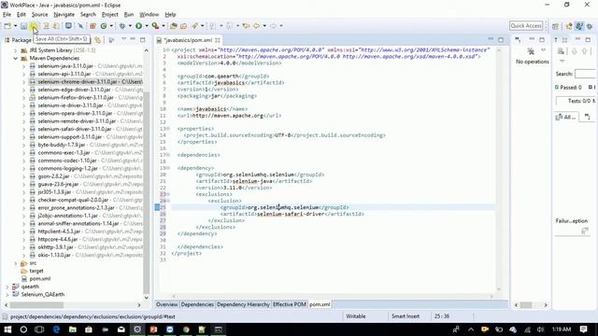
Task: Open the New wizard dropdown arrow
Action: click(x=15, y=26)
